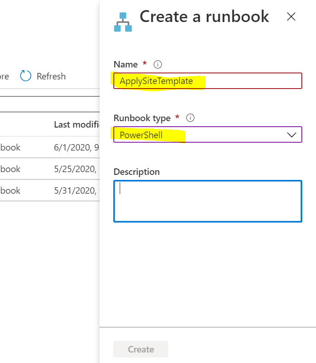Expand the Runbook type chevron arrow
The height and width of the screenshot is (363, 316).
point(291,135)
